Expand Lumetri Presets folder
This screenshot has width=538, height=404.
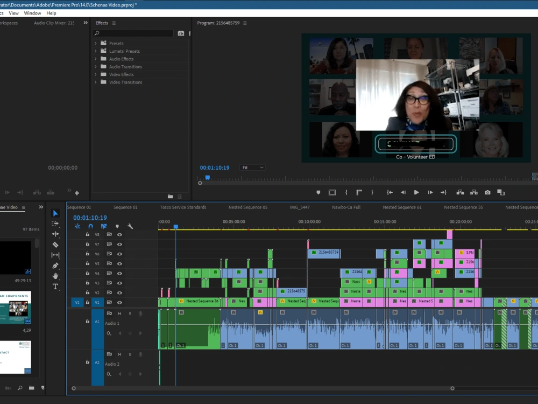click(x=96, y=51)
